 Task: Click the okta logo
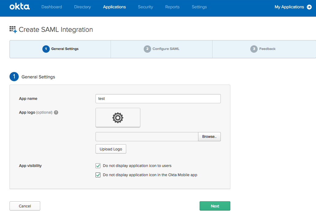coord(19,7)
